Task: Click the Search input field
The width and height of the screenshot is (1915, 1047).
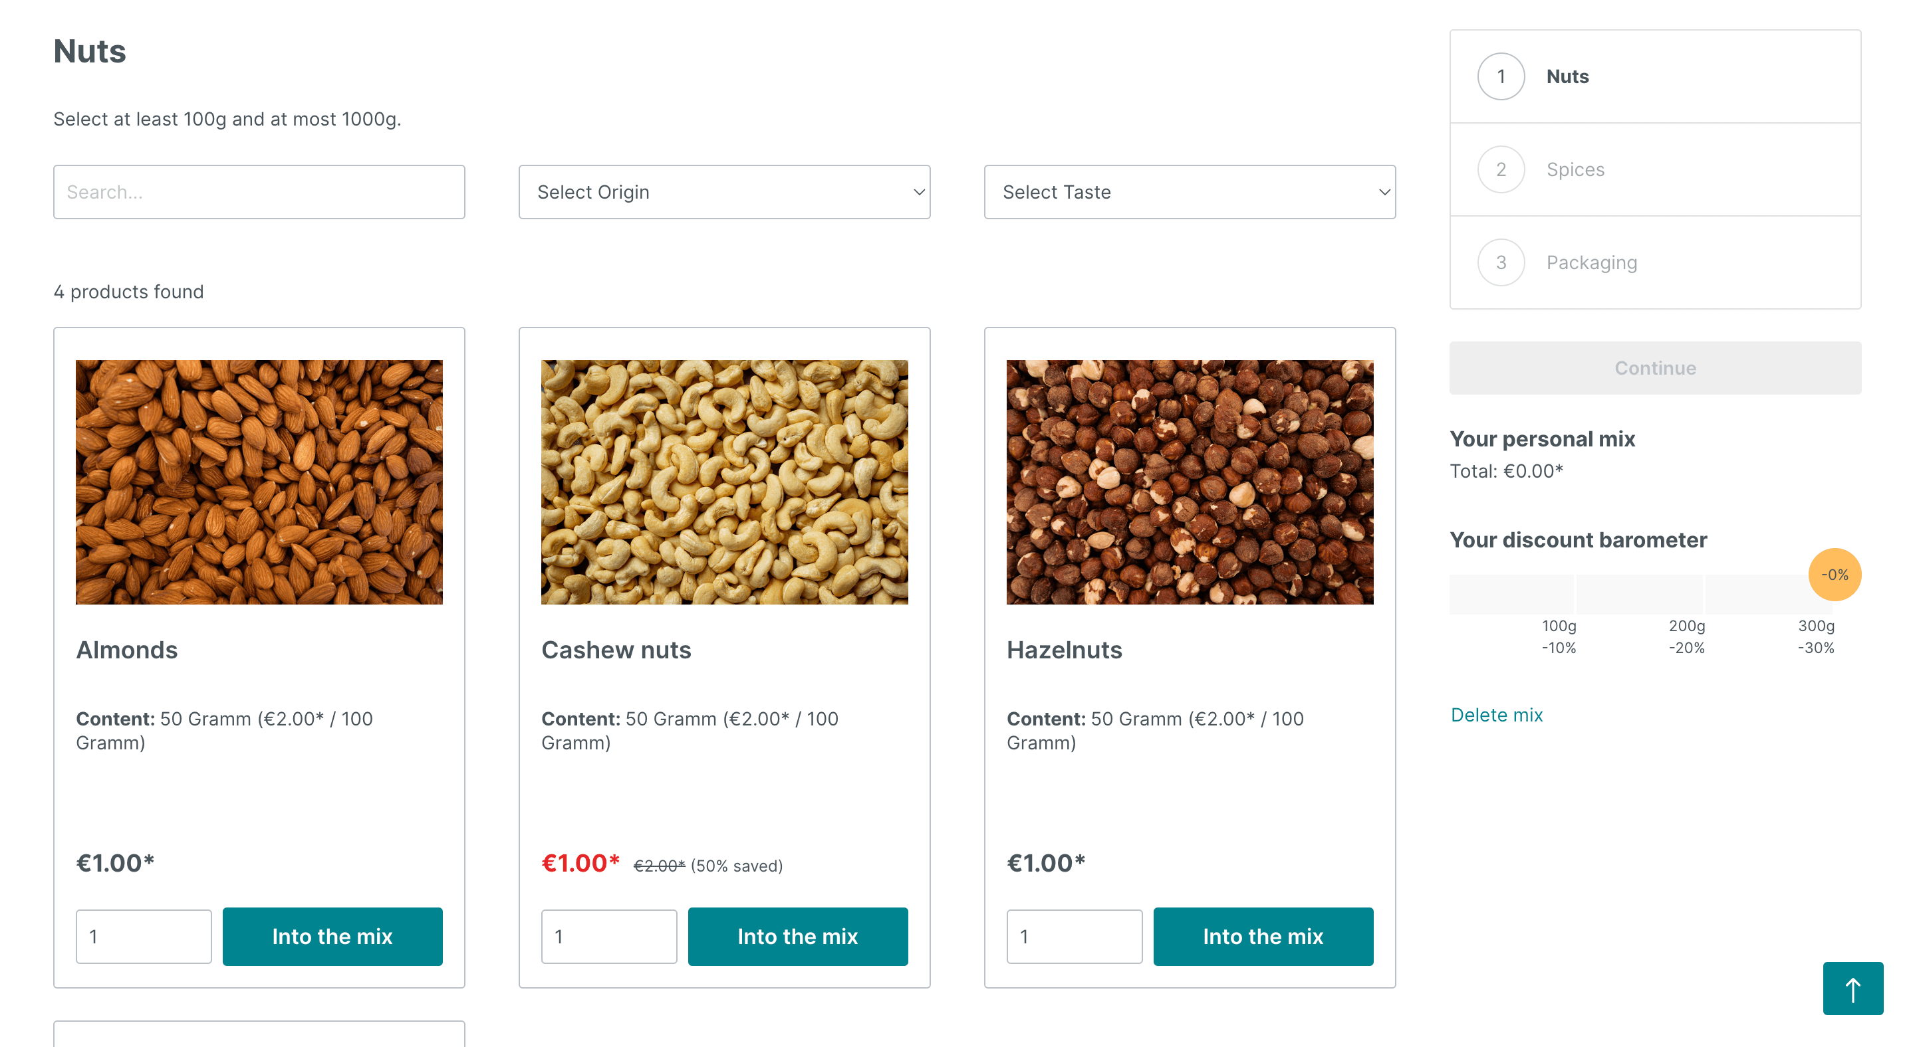Action: (x=258, y=191)
